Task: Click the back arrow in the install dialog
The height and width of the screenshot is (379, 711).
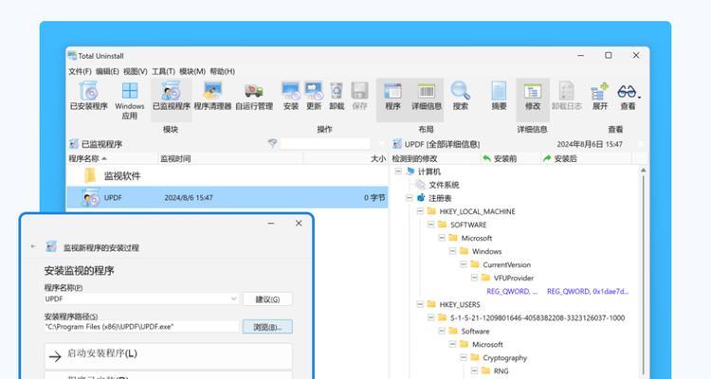Action: (33, 246)
